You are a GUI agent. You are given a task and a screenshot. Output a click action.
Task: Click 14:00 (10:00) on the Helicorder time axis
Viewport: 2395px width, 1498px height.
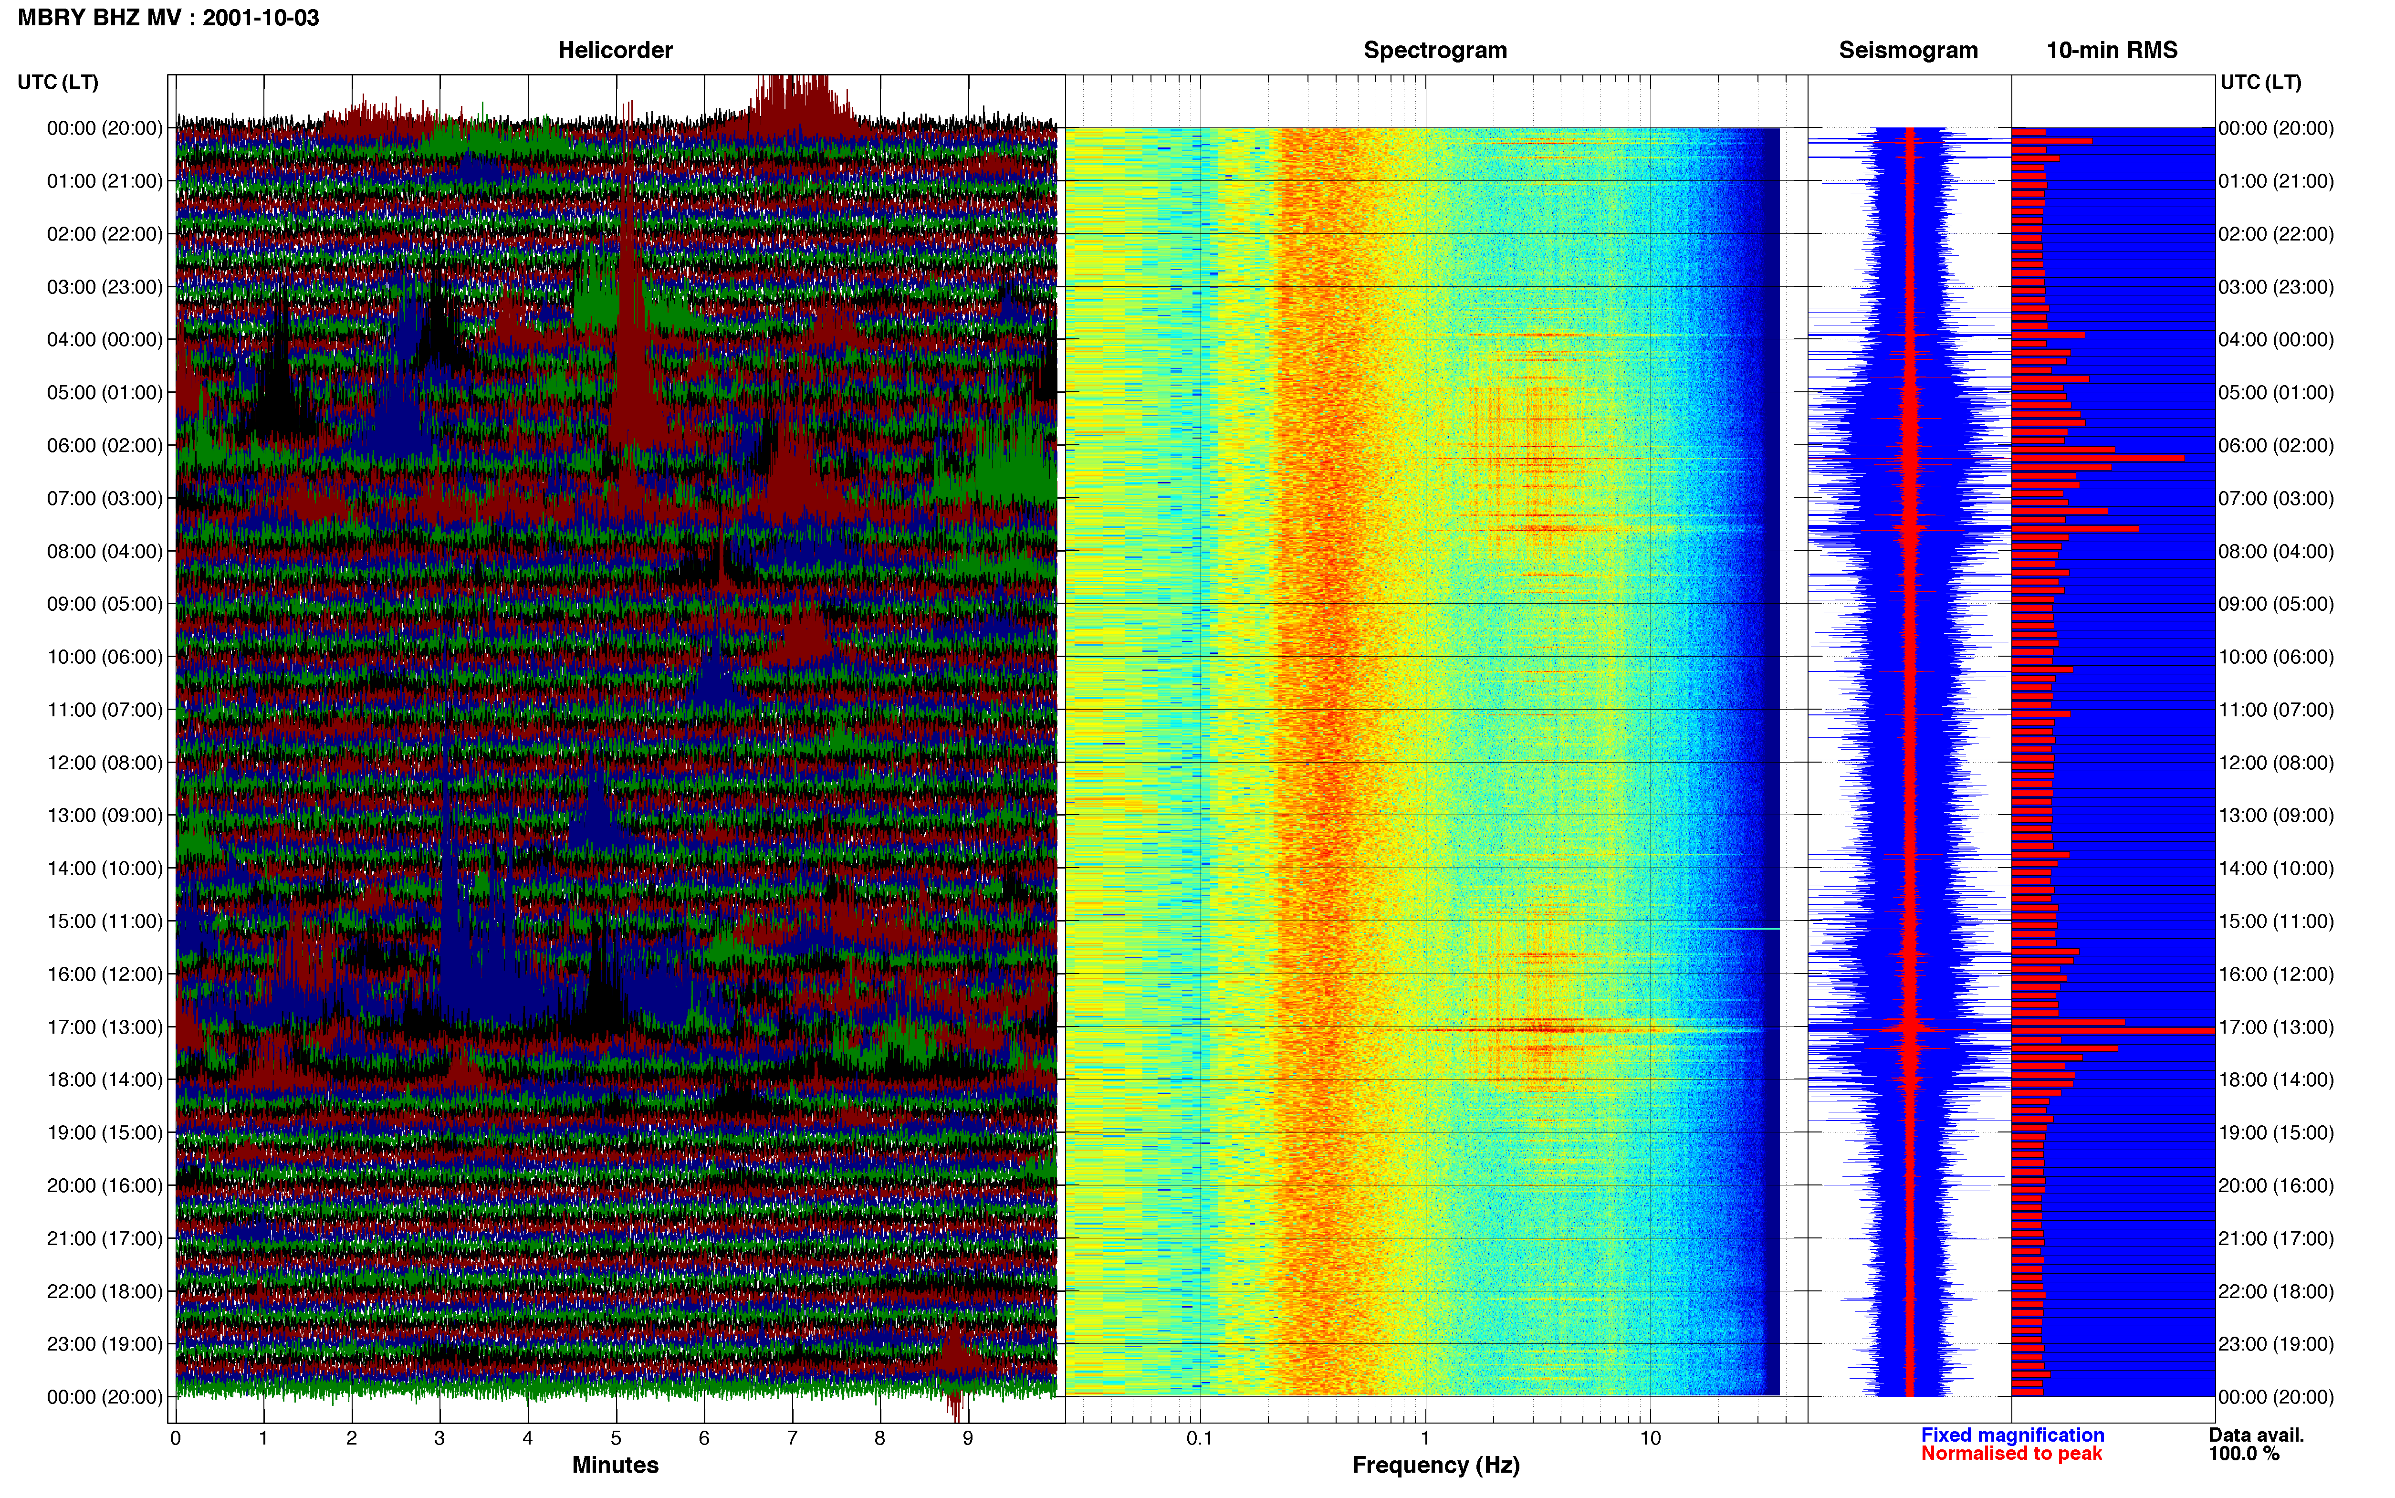(x=105, y=868)
